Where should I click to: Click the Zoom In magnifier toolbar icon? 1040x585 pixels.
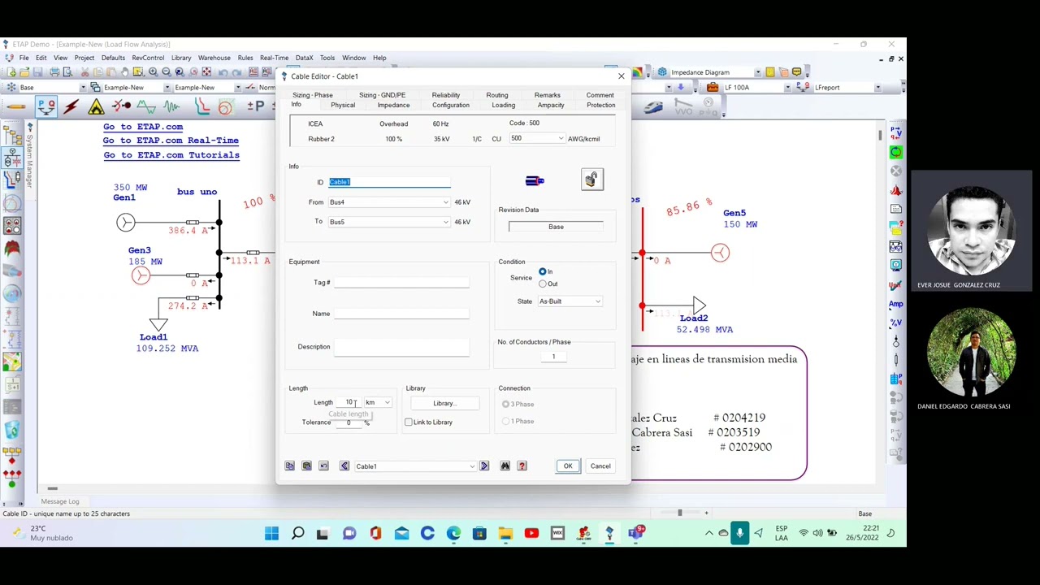[153, 72]
